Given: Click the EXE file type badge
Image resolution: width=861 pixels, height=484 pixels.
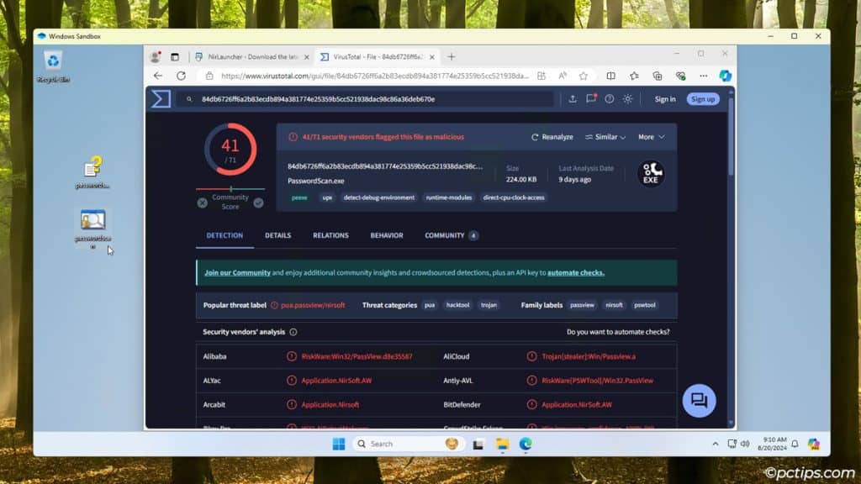Looking at the screenshot, I should [x=650, y=174].
